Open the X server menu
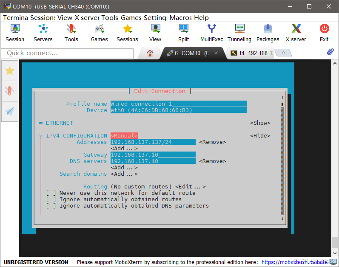Viewport: 339px width, 267px height. (x=87, y=18)
